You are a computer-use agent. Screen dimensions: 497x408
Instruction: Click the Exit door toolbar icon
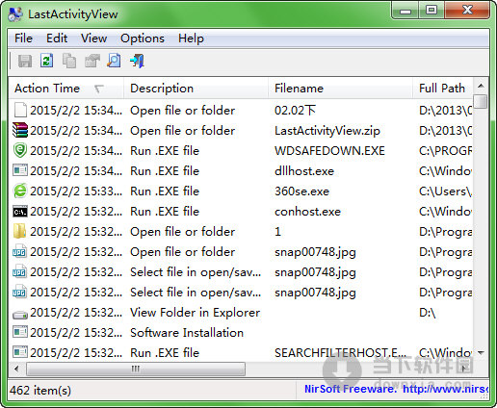137,61
